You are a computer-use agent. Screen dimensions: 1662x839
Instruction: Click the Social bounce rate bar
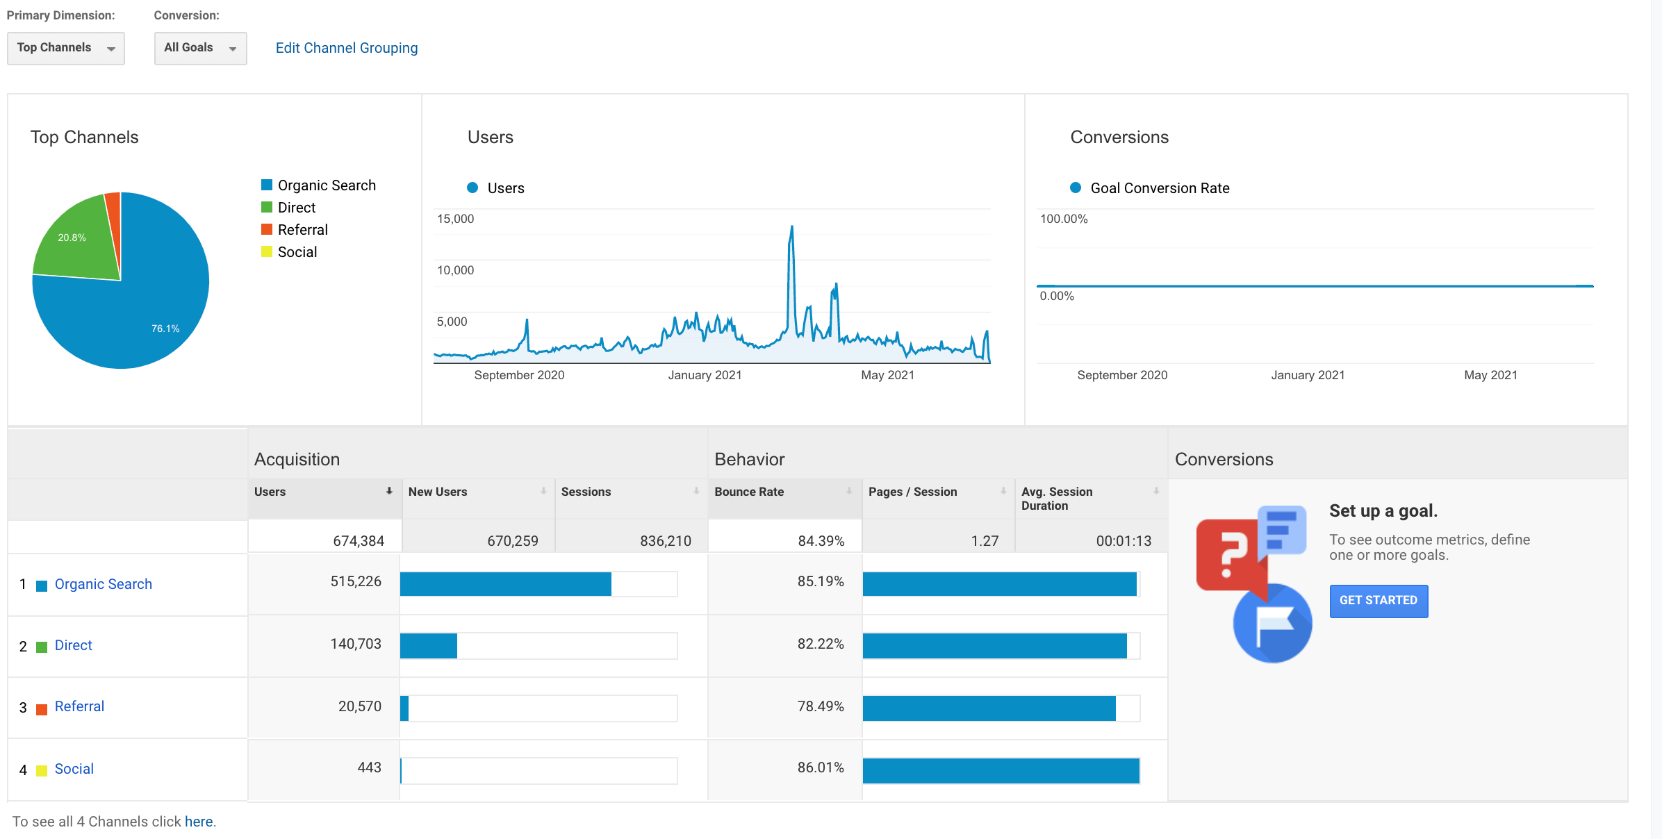1001,770
